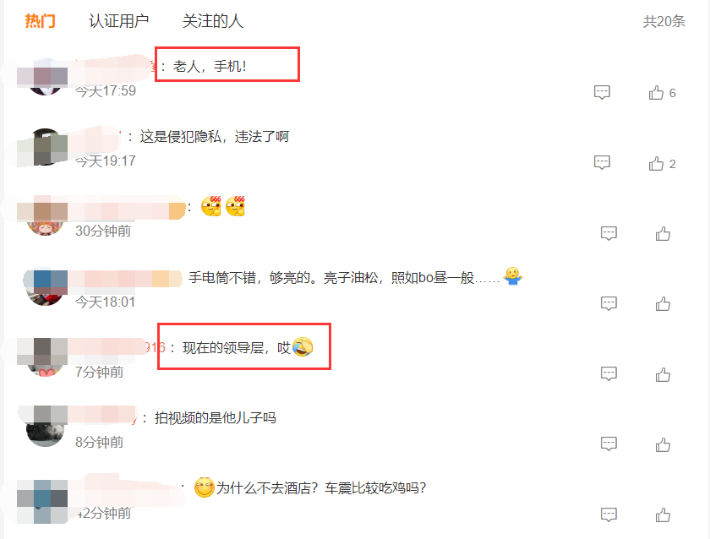
Task: Like the 拍视频的是他儿子吗 comment
Action: point(663,445)
